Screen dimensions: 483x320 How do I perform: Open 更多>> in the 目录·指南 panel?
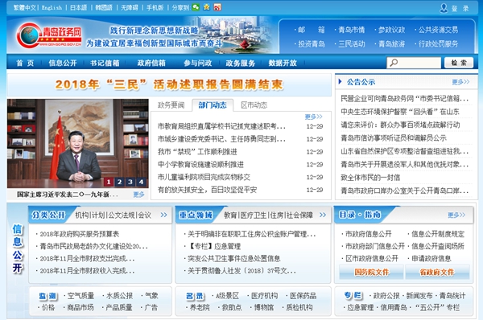pos(456,215)
